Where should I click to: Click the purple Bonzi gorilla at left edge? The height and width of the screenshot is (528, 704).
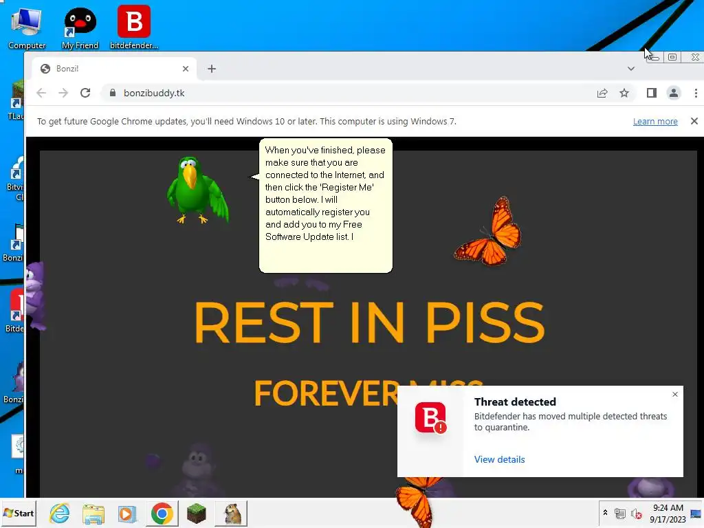click(x=36, y=296)
